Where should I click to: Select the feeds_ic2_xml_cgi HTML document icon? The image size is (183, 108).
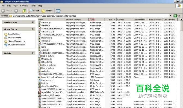tap(39, 77)
